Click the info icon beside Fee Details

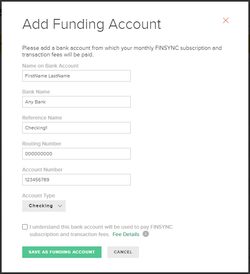point(146,234)
